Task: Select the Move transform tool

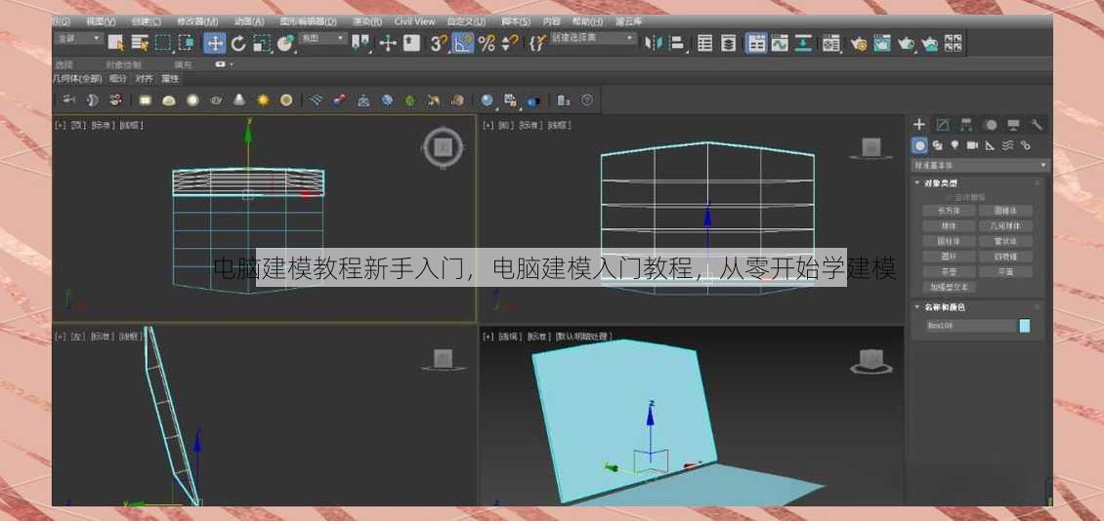Action: 215,43
